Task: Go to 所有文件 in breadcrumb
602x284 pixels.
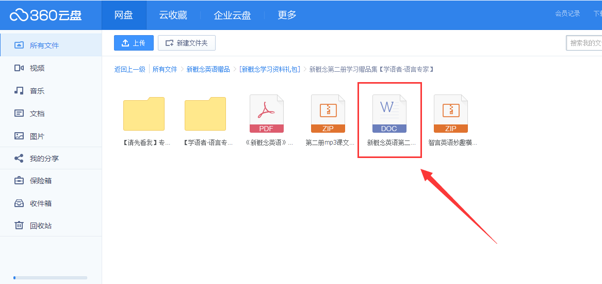Action: click(x=165, y=69)
